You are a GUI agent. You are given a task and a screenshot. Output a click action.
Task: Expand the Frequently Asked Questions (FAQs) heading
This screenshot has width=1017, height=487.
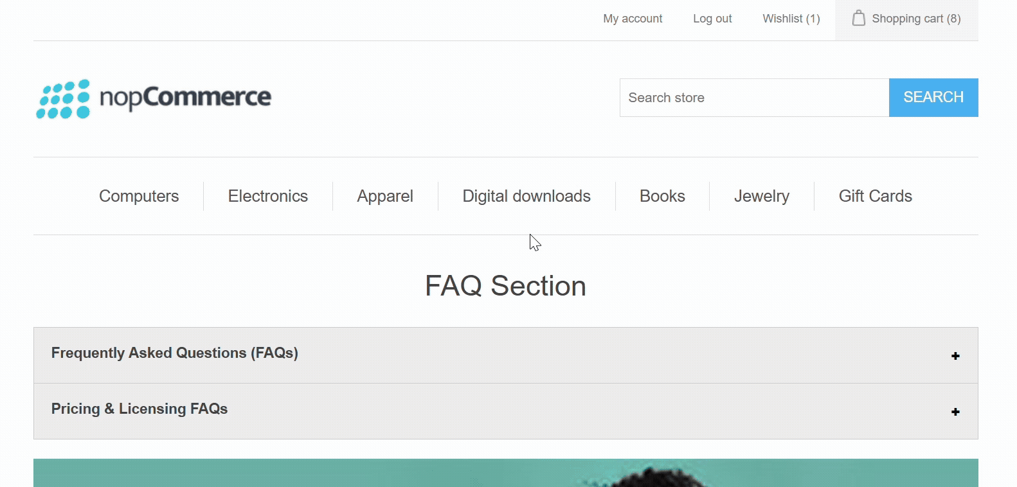174,353
